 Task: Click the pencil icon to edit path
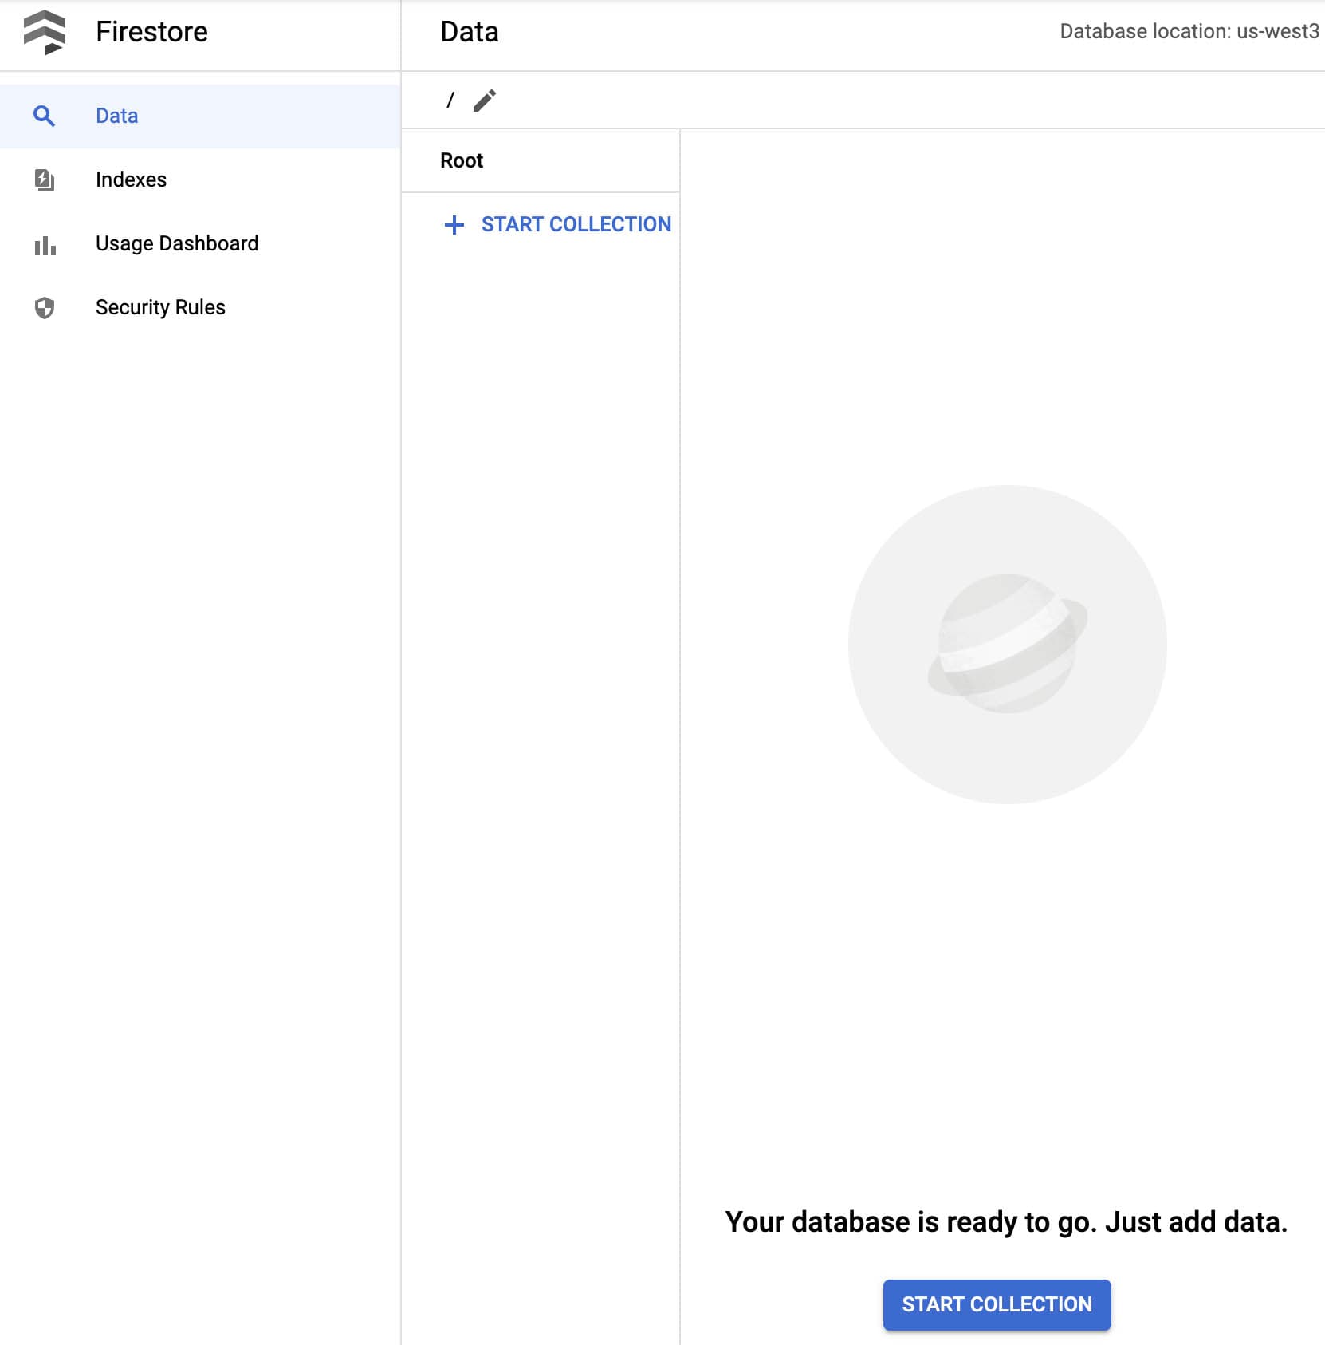click(485, 101)
